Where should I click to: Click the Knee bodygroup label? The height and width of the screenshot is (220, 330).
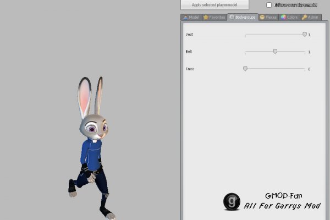pos(190,69)
